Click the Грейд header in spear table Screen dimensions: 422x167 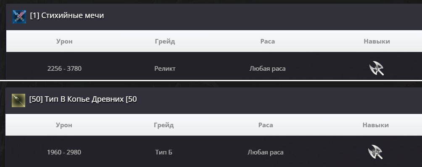point(164,125)
